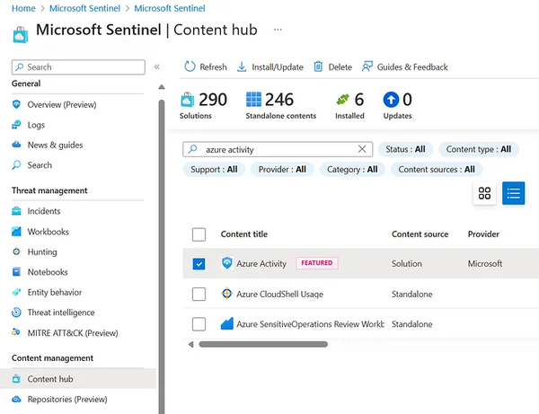This screenshot has width=539, height=414.
Task: Click the 0 Updates counter
Action: [x=397, y=105]
